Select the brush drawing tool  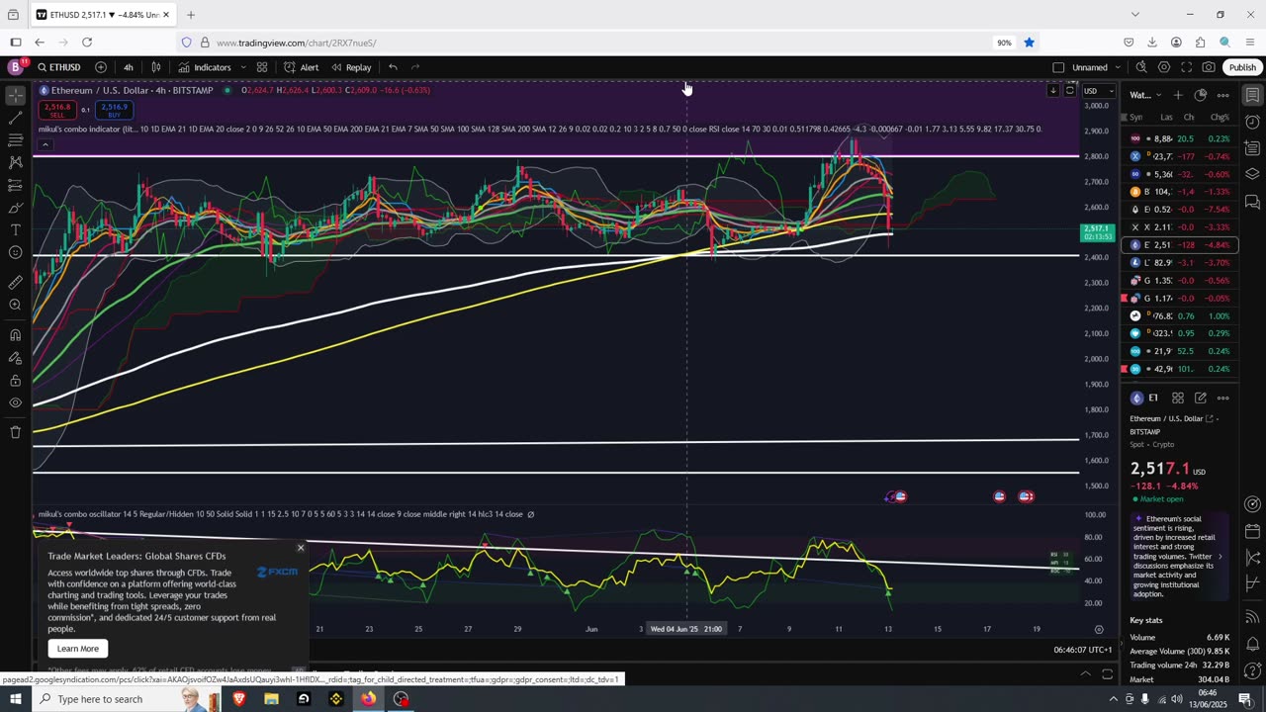pyautogui.click(x=15, y=208)
